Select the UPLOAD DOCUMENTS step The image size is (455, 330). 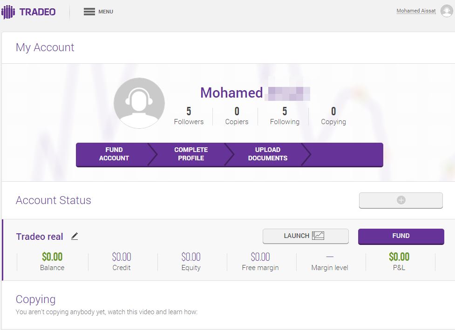point(267,154)
